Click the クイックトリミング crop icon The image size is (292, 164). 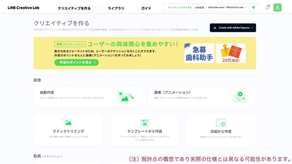(x=67, y=122)
